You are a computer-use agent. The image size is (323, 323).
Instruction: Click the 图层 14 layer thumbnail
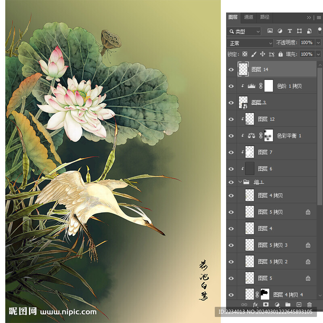click(x=243, y=69)
